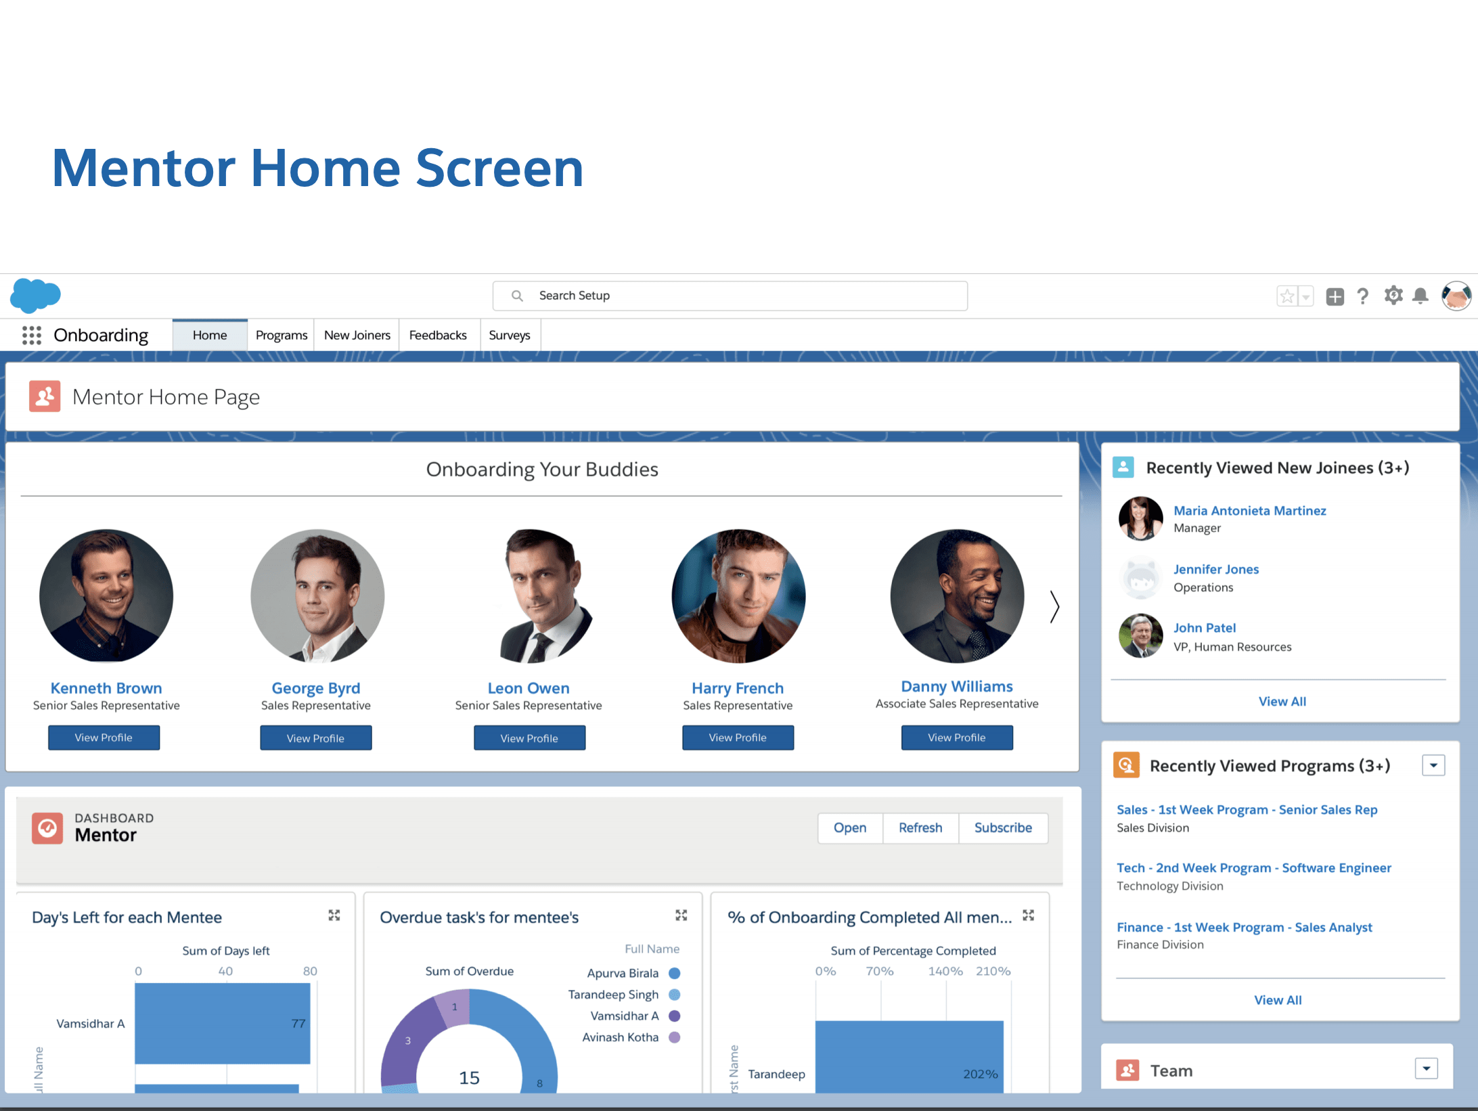
Task: Expand the Day's Left for each Mentee chart
Action: 334,915
